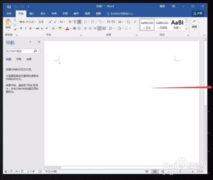Click the Cut scissors icon
This screenshot has height=180, width=213.
point(15,20)
